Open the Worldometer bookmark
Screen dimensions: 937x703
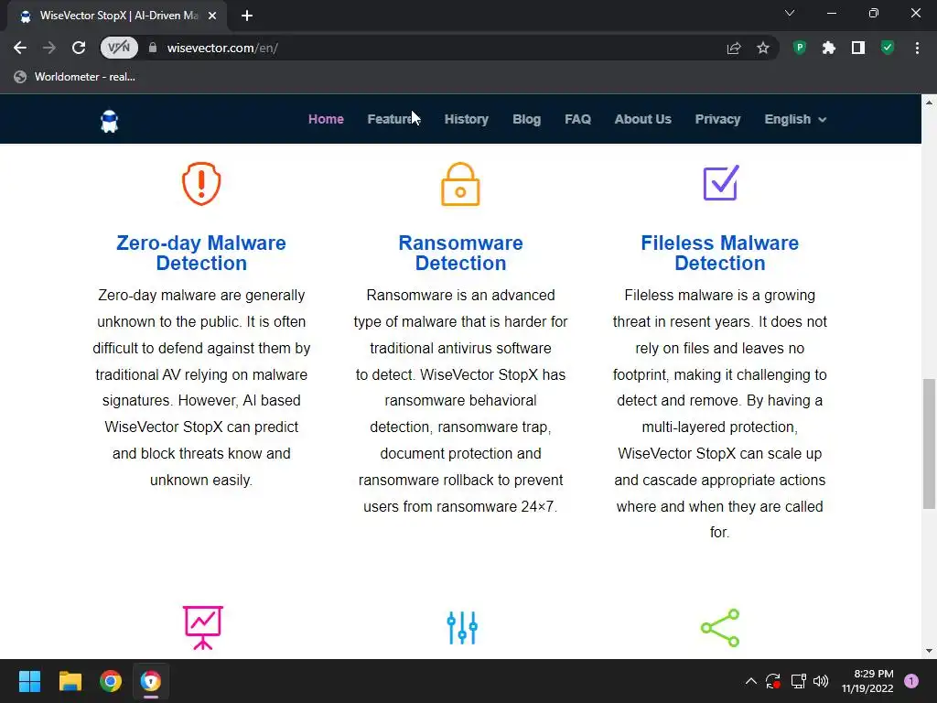[x=75, y=77]
